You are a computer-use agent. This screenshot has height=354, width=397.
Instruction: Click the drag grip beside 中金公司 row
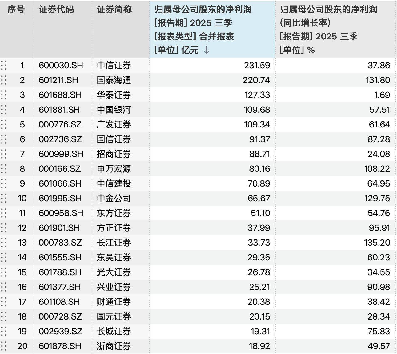tap(4, 198)
